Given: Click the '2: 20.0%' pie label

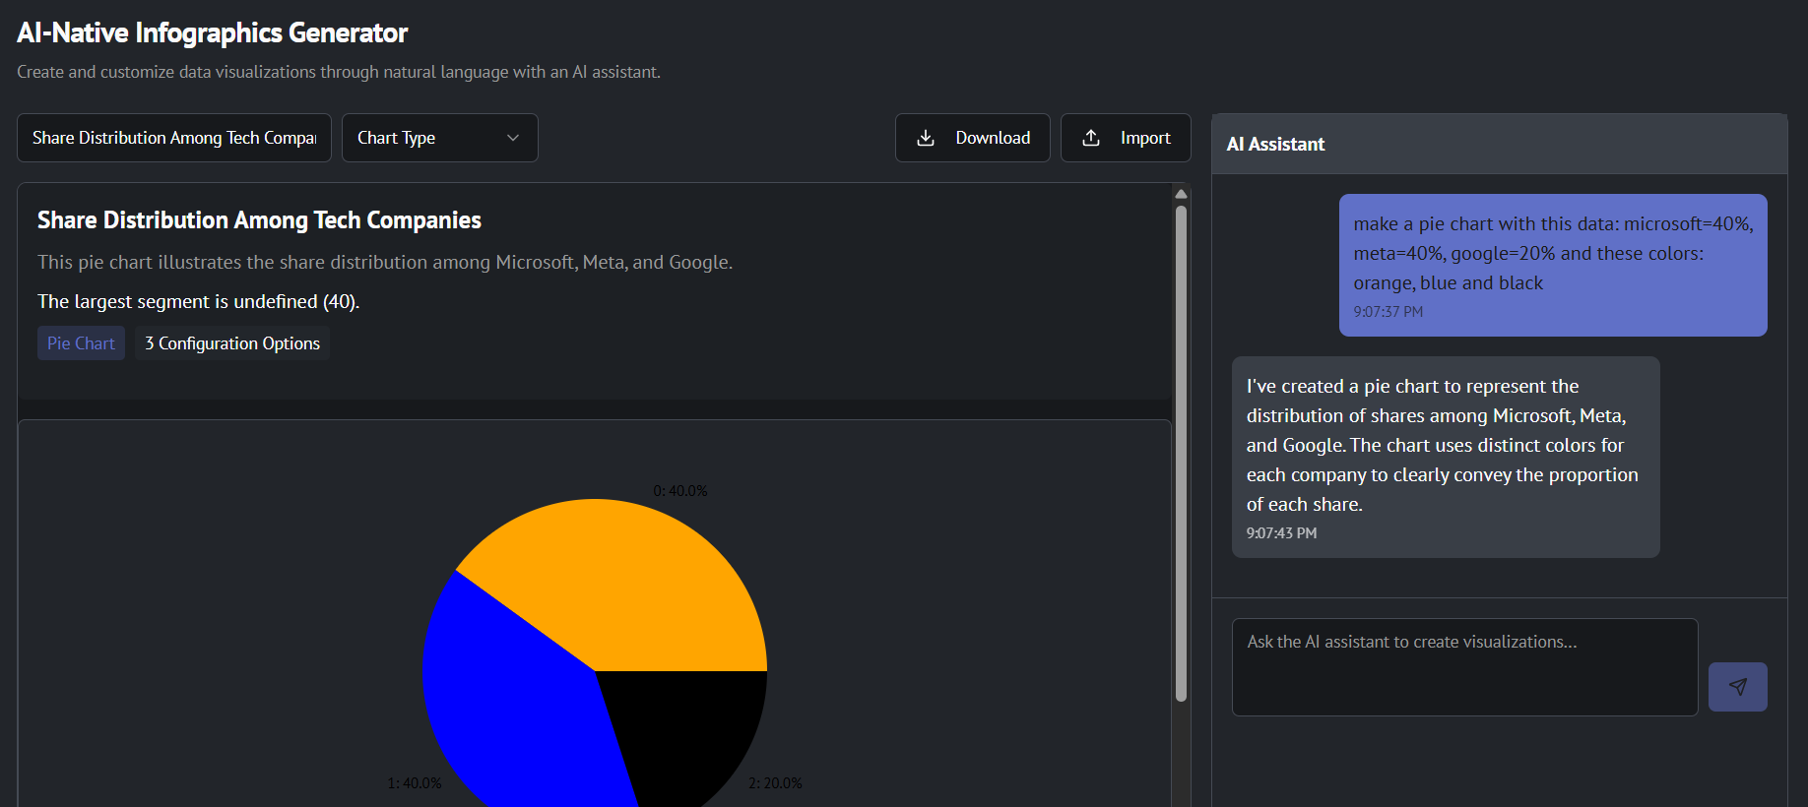Looking at the screenshot, I should point(775,783).
